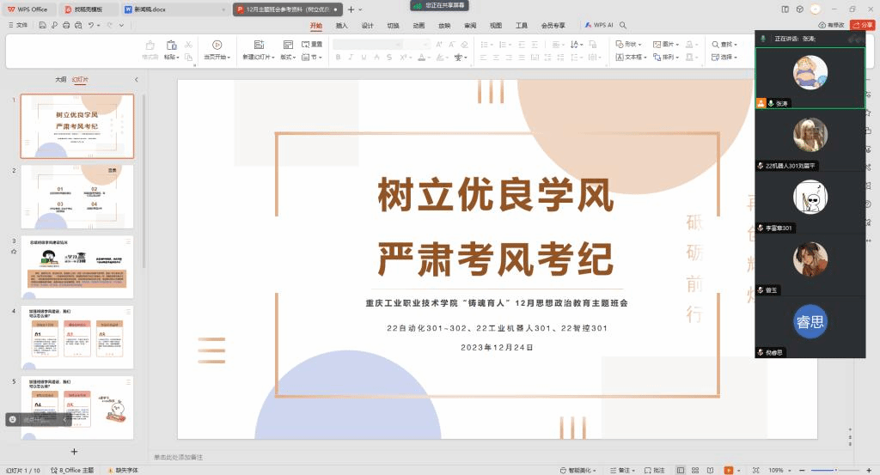Click the fit-slide-to-window icon
The height and width of the screenshot is (475, 880).
[756, 470]
